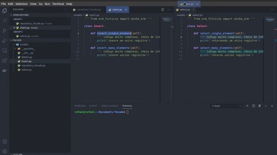Viewport: 277px width, 155px height.
Task: Open the Accounts menu icon
Action: (5, 142)
